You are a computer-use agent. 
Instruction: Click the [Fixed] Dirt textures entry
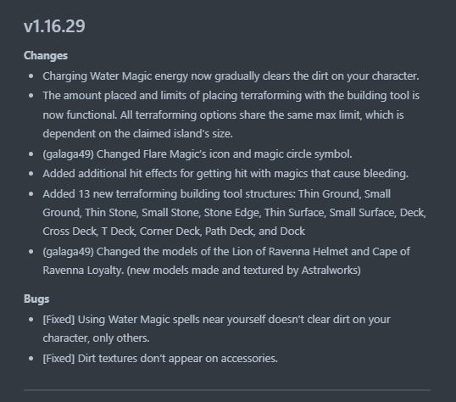160,359
